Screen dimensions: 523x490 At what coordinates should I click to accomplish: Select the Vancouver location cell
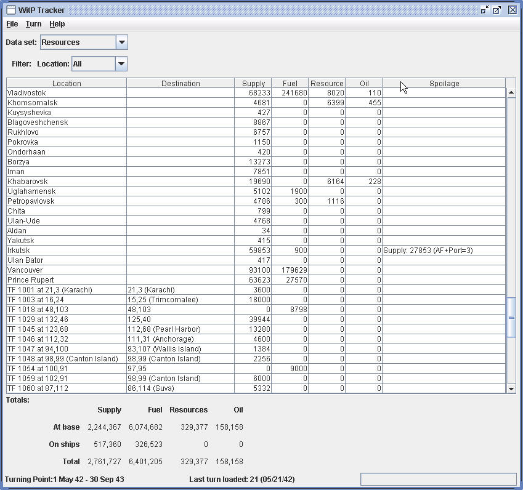click(67, 270)
